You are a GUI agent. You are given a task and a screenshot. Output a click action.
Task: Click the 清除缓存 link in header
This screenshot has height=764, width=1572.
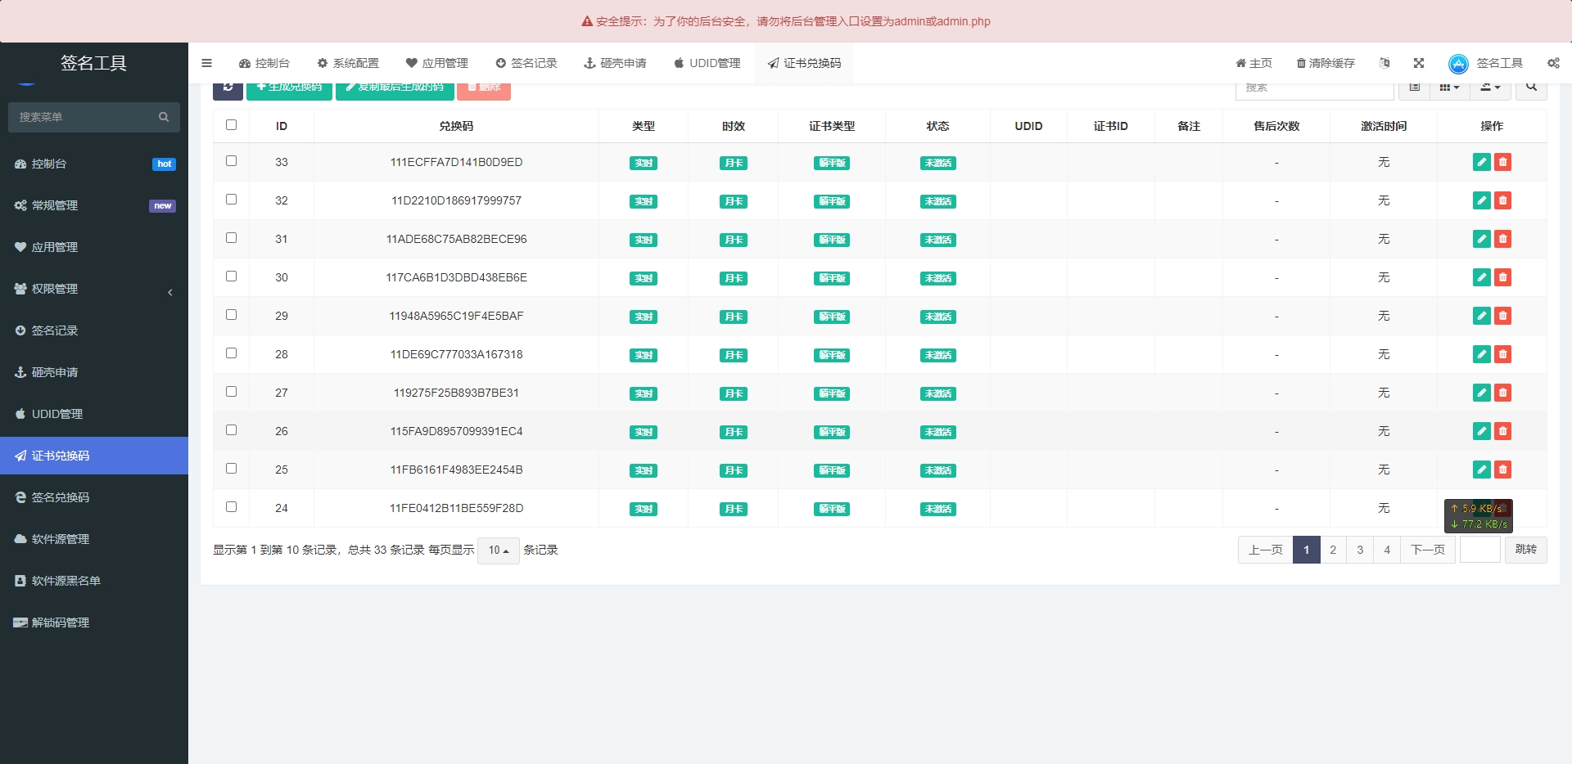[1326, 63]
